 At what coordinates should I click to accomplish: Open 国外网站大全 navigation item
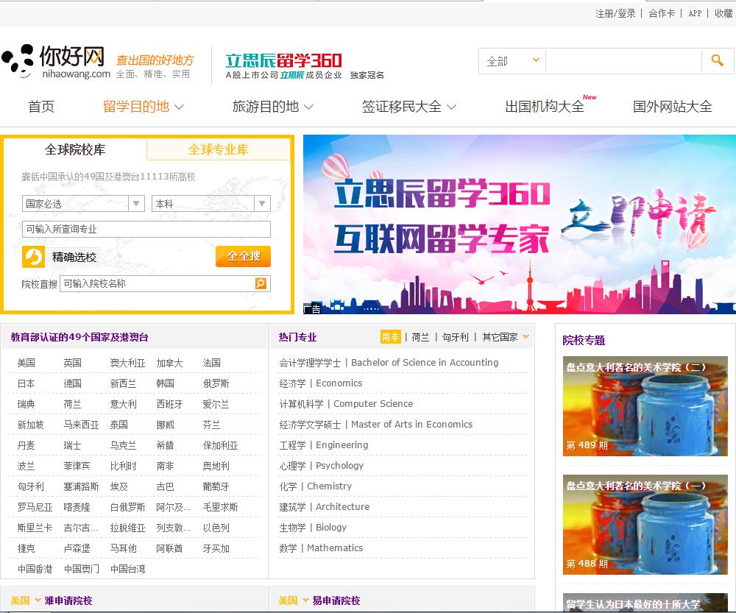tap(672, 107)
